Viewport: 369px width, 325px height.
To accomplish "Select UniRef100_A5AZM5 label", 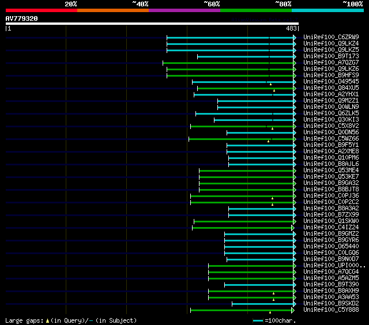I will (x=331, y=278).
